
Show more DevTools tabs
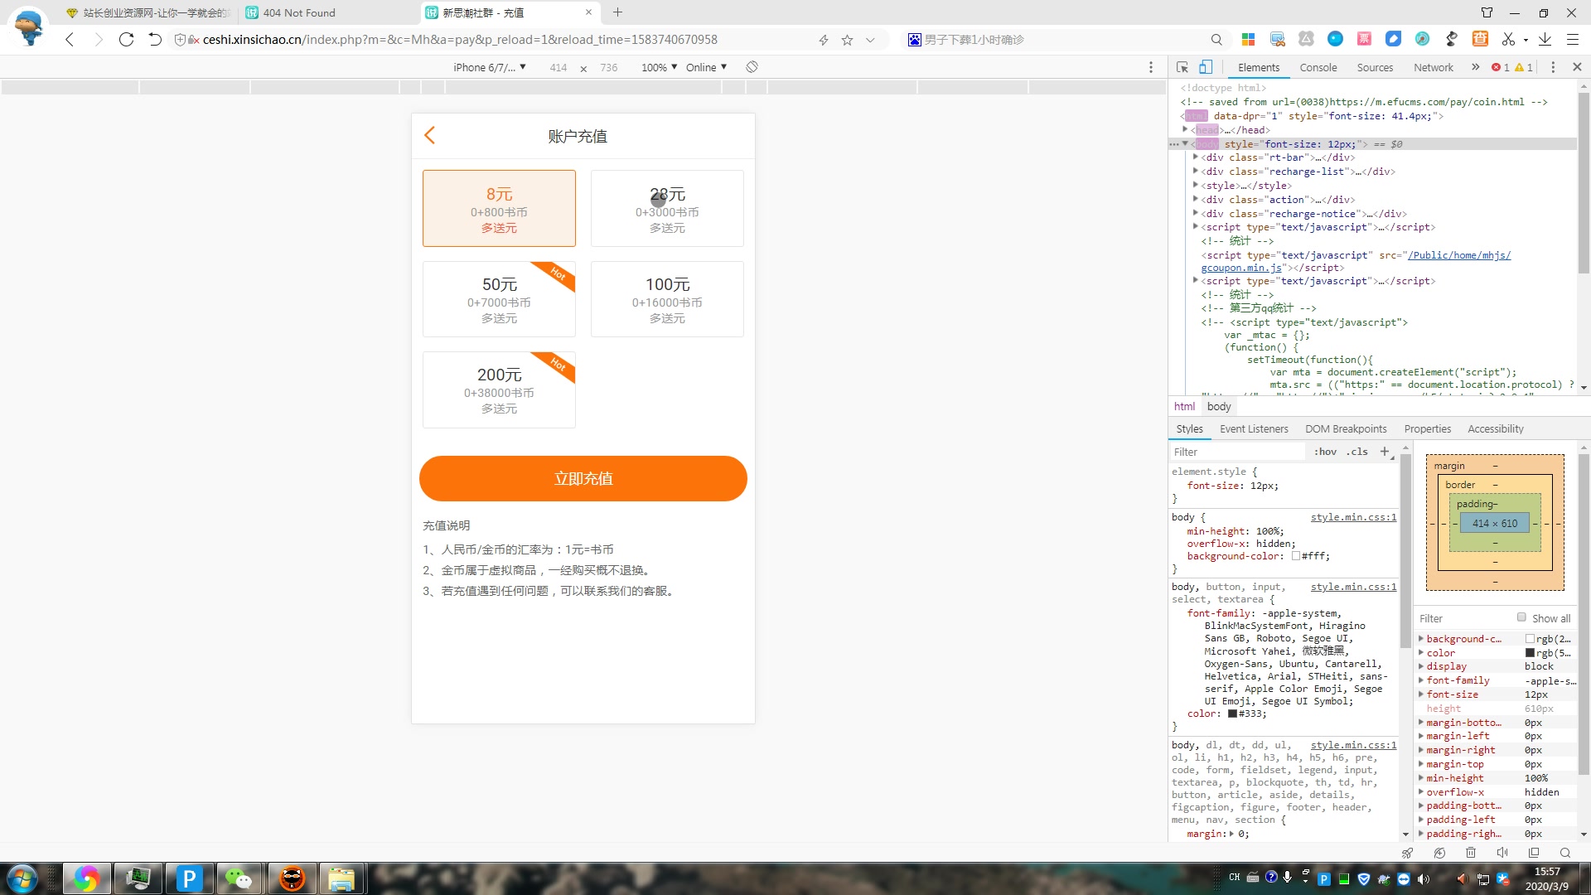pyautogui.click(x=1475, y=67)
